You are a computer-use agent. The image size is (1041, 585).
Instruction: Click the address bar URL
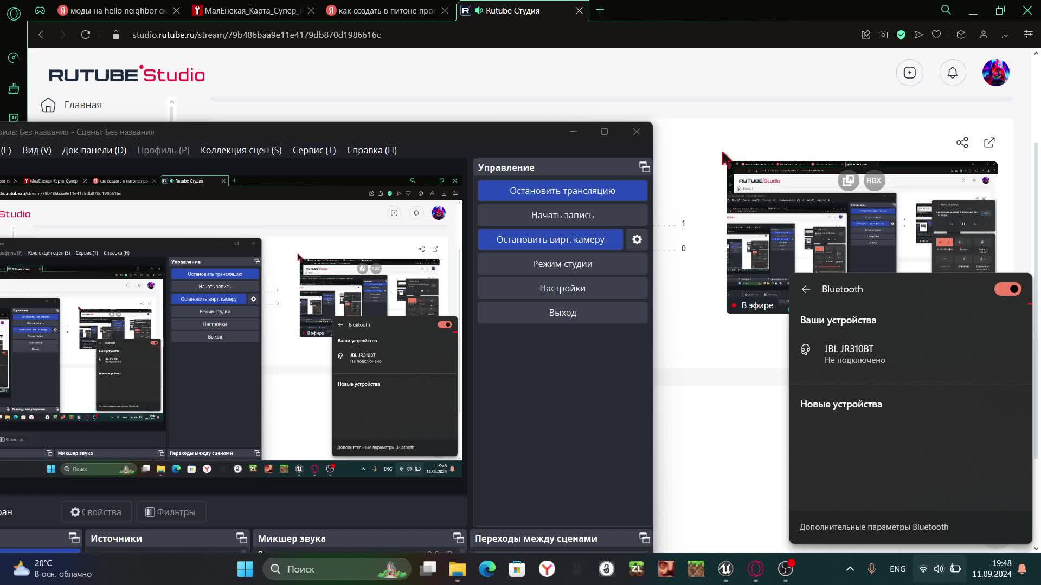[x=256, y=35]
